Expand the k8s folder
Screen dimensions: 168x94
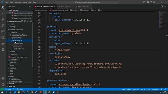tap(9, 71)
